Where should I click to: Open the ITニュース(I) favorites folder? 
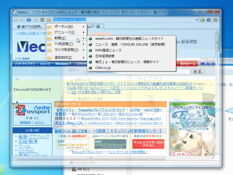point(66,32)
